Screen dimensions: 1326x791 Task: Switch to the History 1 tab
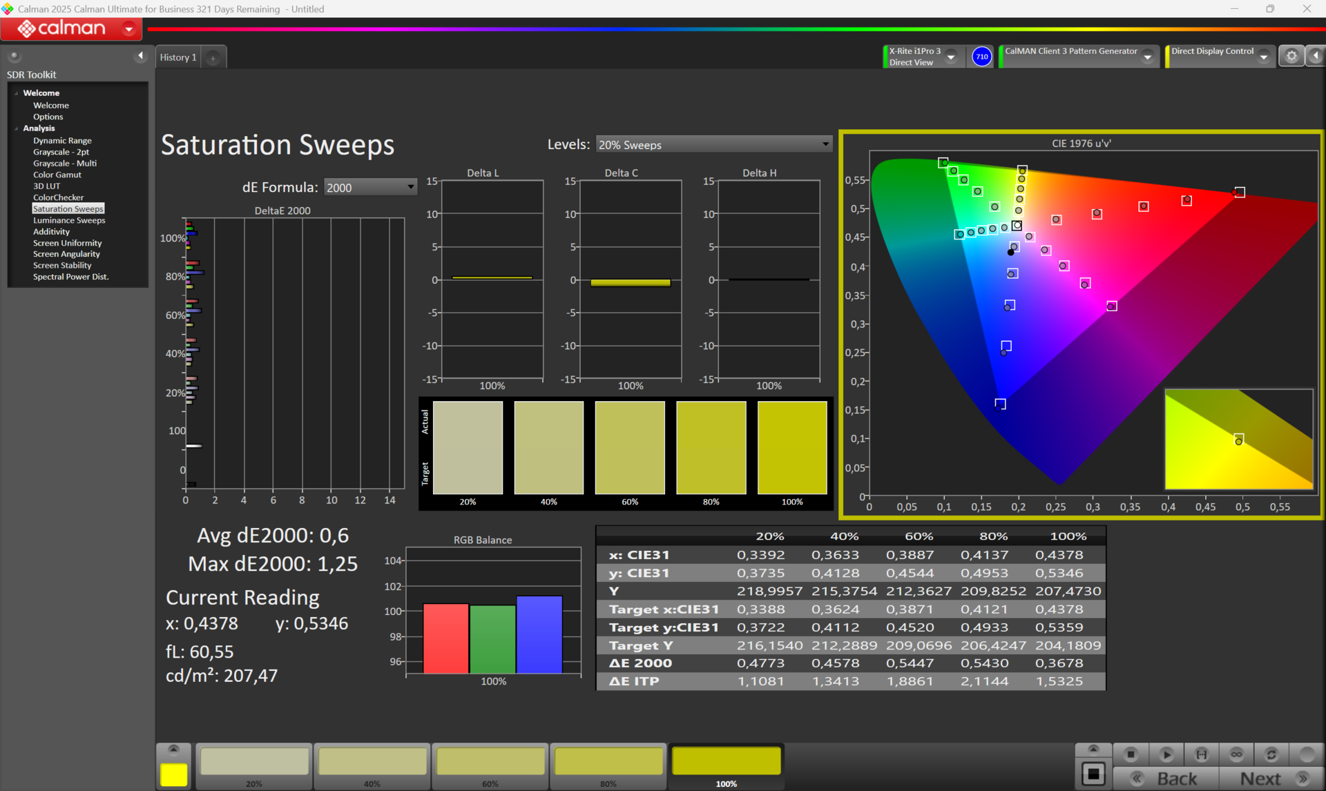[178, 57]
